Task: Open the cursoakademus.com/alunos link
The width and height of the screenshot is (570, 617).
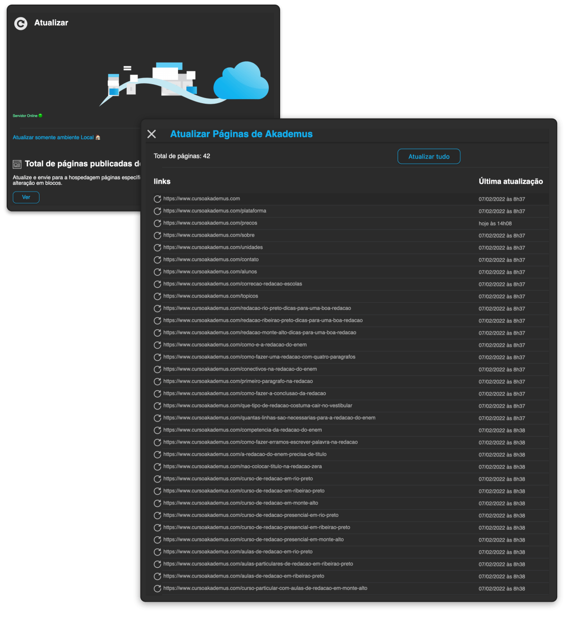Action: click(210, 272)
